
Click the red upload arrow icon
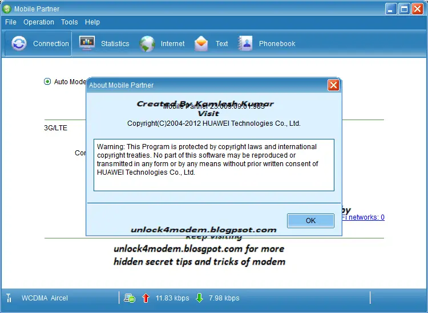(146, 298)
